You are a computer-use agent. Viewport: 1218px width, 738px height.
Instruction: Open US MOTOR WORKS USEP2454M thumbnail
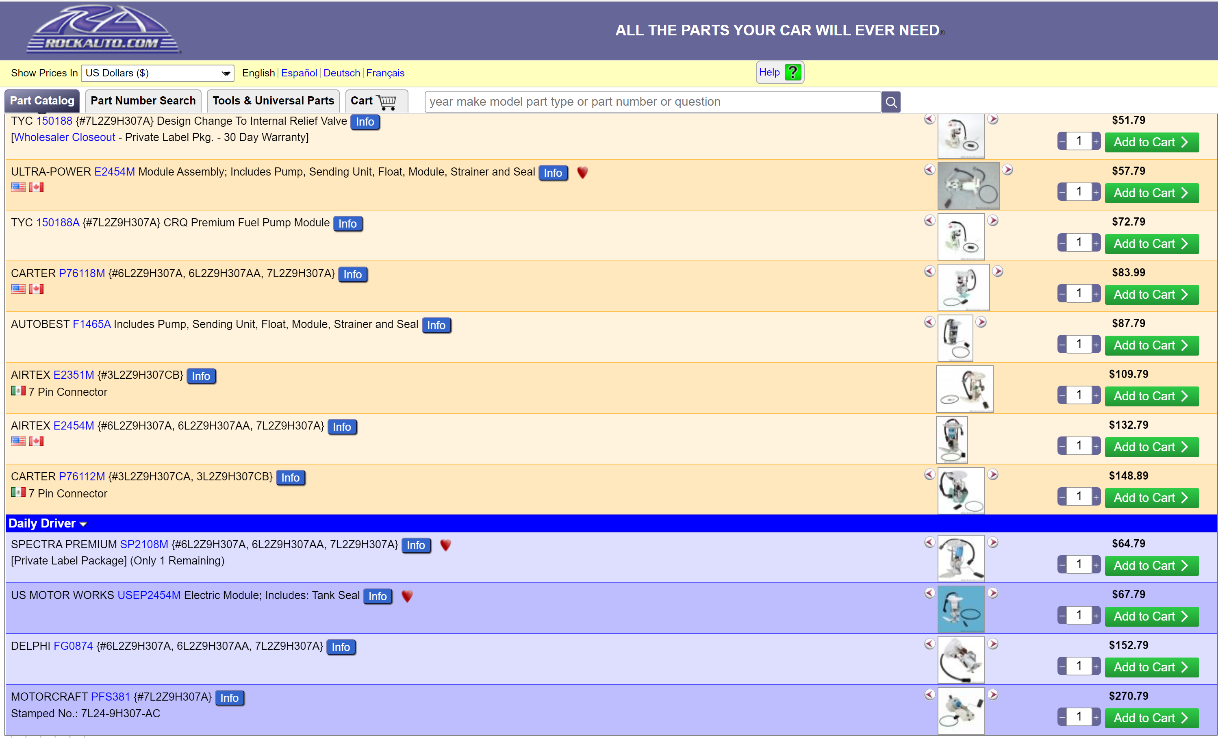pos(961,609)
